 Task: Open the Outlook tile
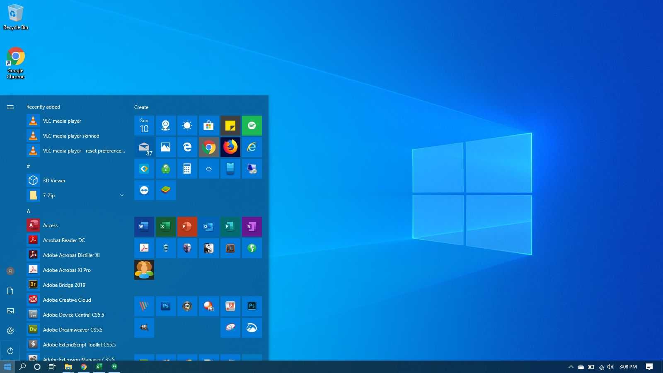(x=209, y=227)
